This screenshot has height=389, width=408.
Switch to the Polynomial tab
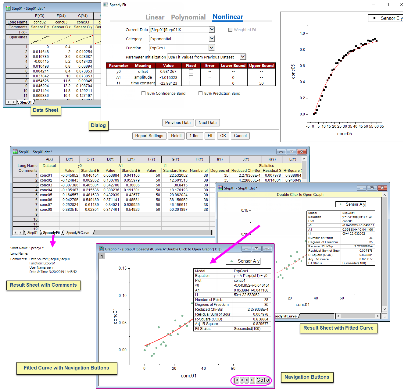coord(188,17)
